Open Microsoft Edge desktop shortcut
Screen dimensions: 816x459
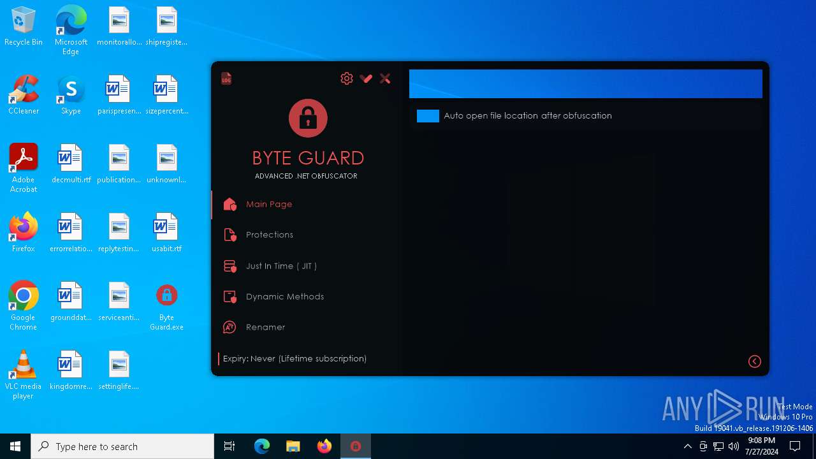coord(71,31)
